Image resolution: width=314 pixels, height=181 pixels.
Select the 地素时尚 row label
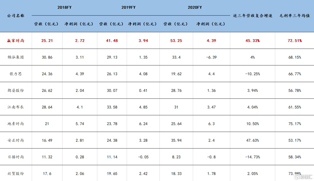(x=16, y=124)
